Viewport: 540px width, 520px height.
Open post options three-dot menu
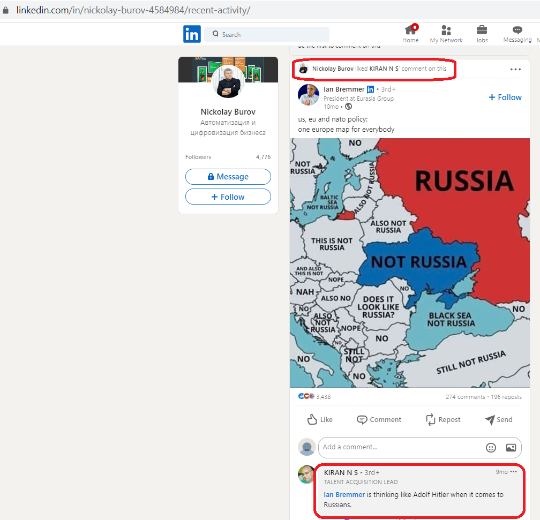[x=515, y=70]
